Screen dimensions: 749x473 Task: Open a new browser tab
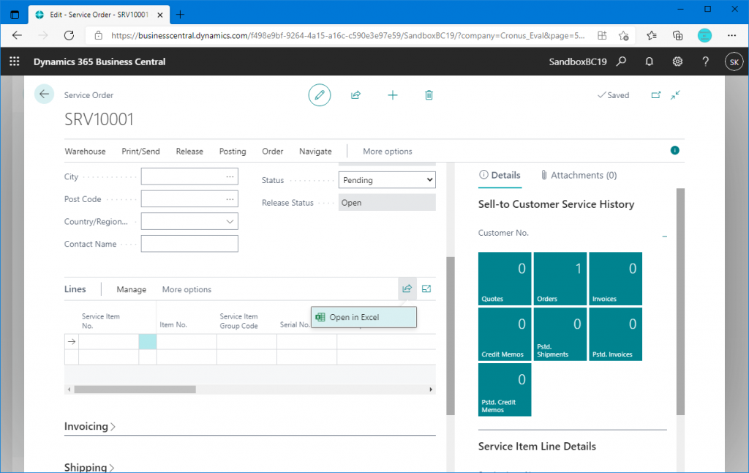180,15
